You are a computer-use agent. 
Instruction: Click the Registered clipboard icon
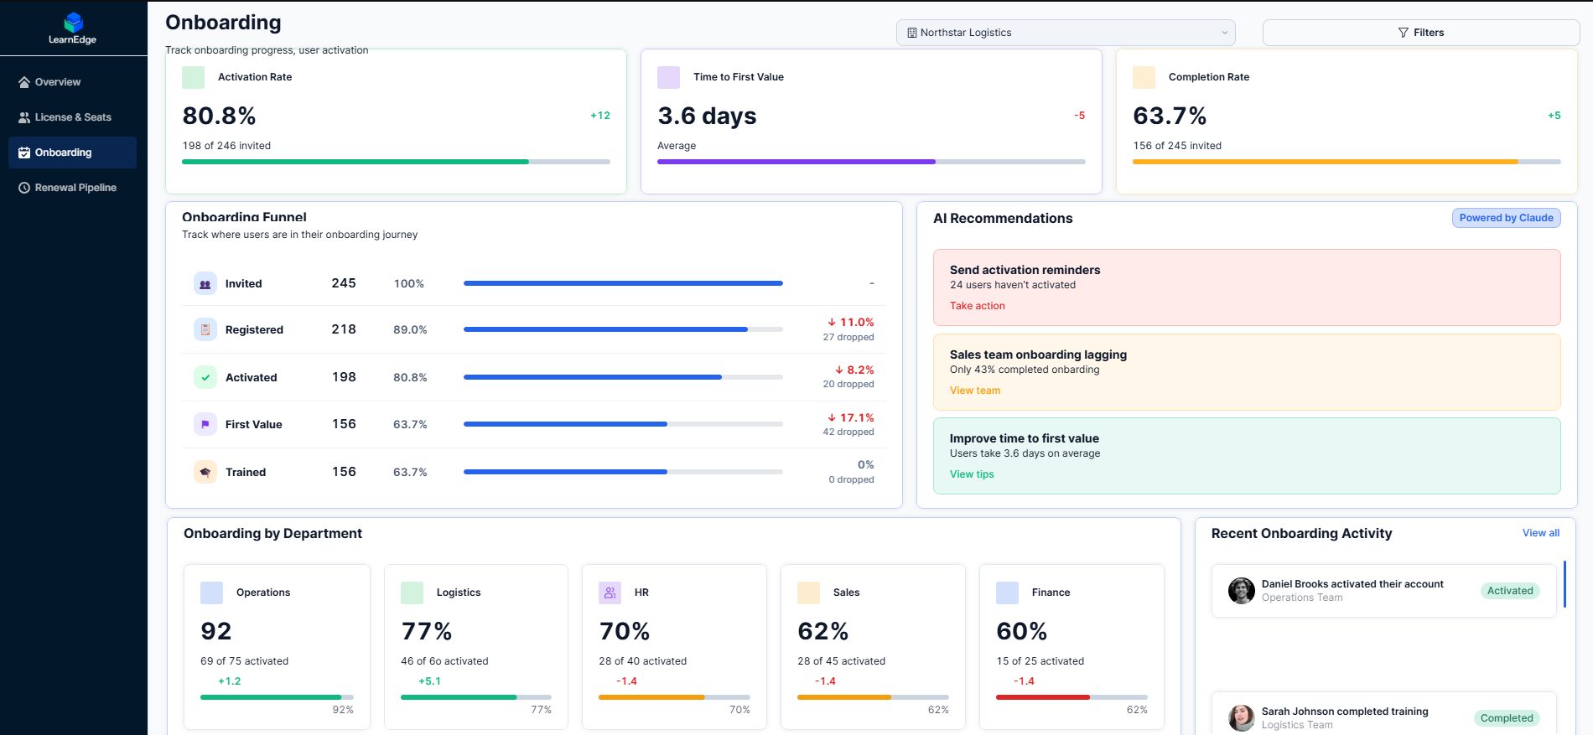[205, 329]
